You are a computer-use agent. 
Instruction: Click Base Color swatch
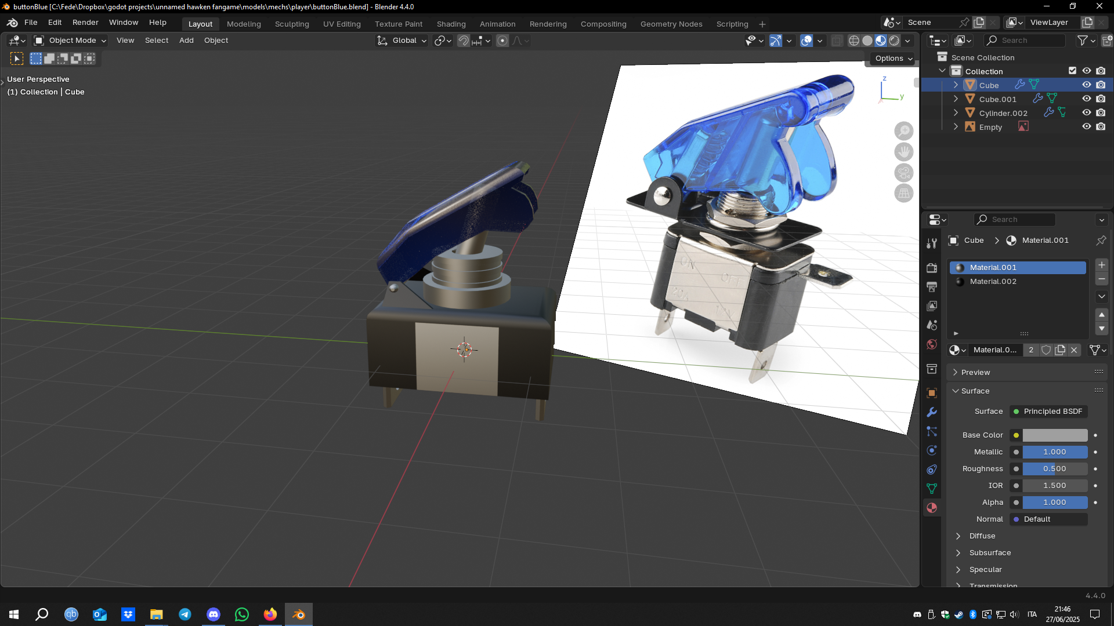[x=1055, y=435]
